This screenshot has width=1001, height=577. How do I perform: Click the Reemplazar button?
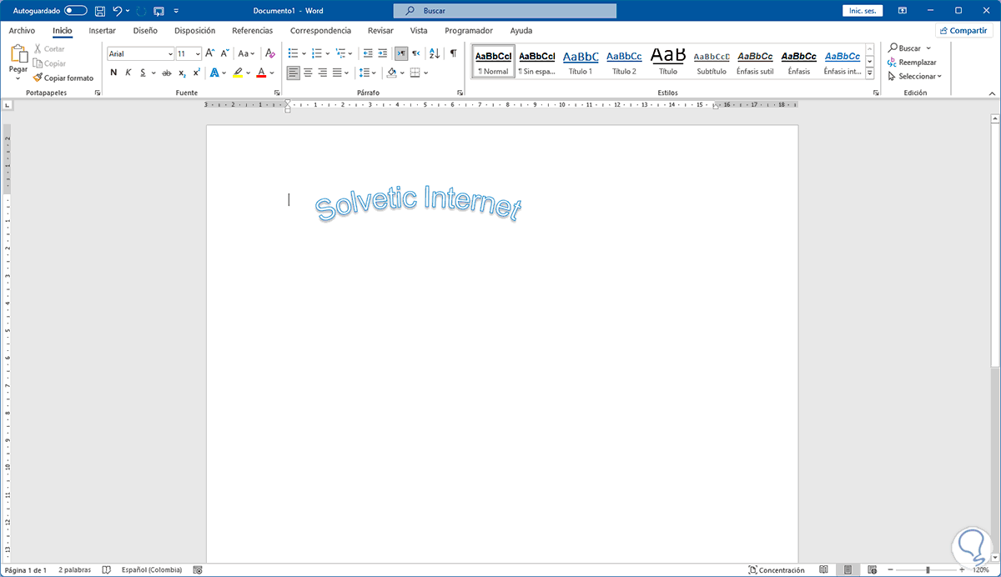(x=912, y=63)
